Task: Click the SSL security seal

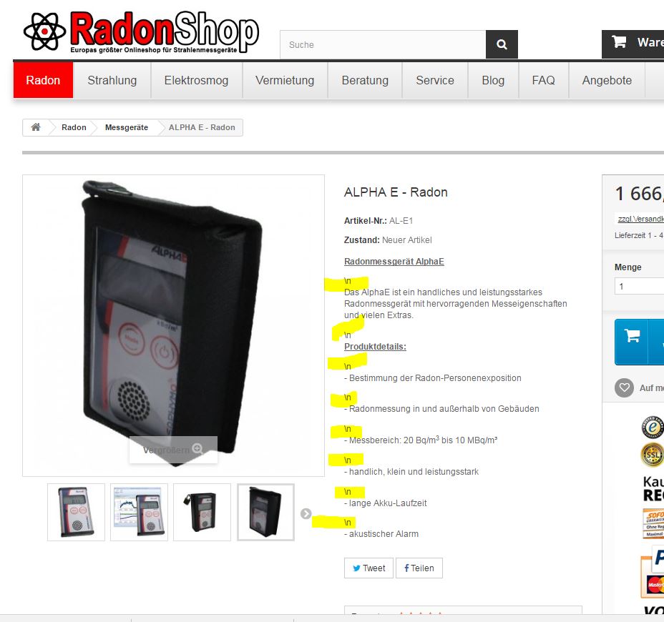Action: pyautogui.click(x=653, y=455)
